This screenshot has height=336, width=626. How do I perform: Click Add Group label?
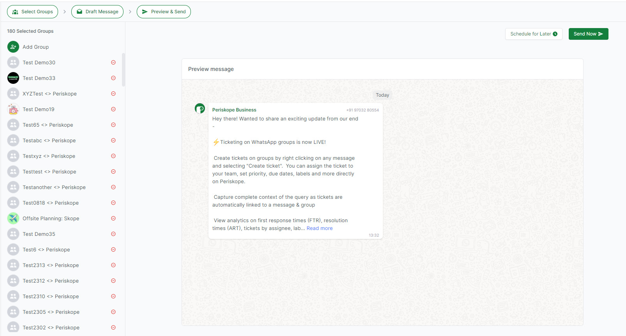click(x=36, y=47)
